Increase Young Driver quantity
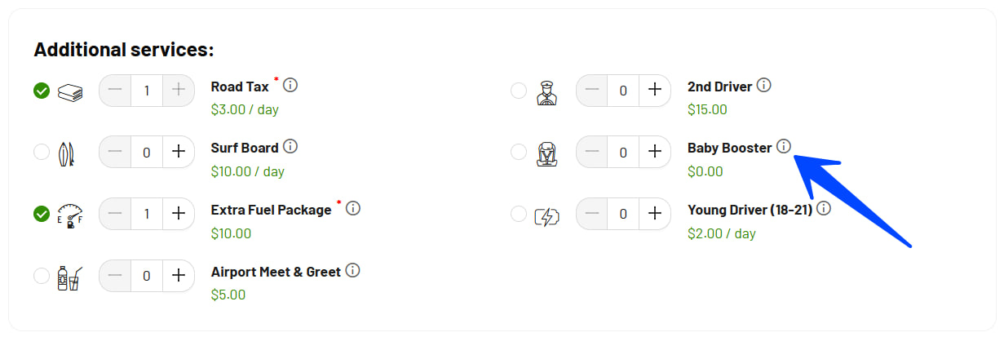The height and width of the screenshot is (337, 1004). click(x=654, y=214)
